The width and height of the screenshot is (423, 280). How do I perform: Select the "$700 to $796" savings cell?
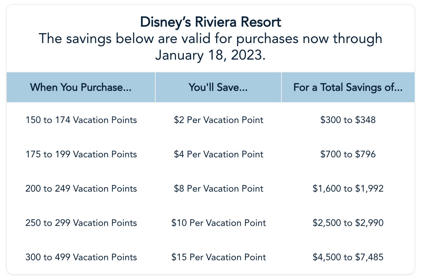(x=348, y=154)
